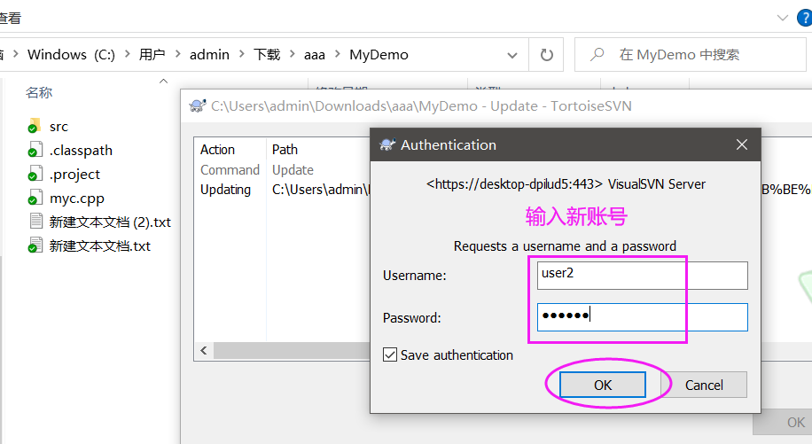812x444 pixels.
Task: Click OK in the Authentication dialog
Action: point(603,385)
